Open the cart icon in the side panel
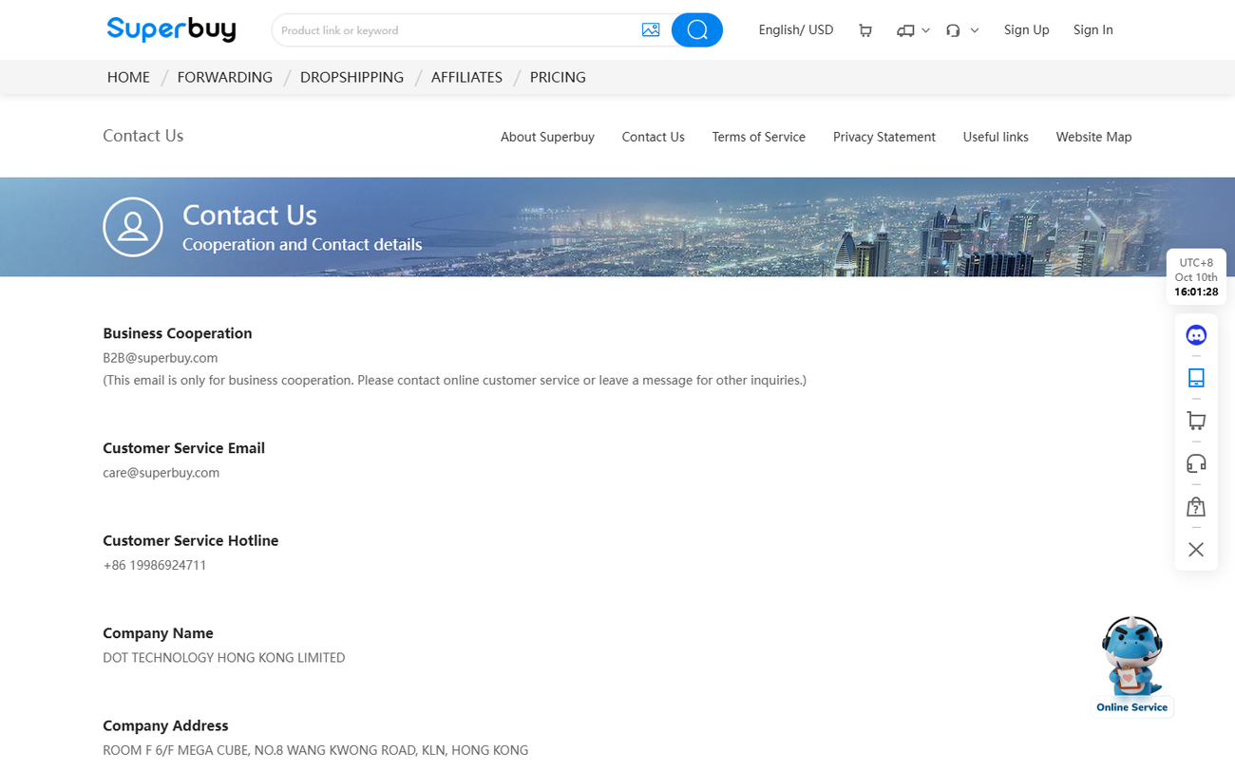 pyautogui.click(x=1196, y=421)
